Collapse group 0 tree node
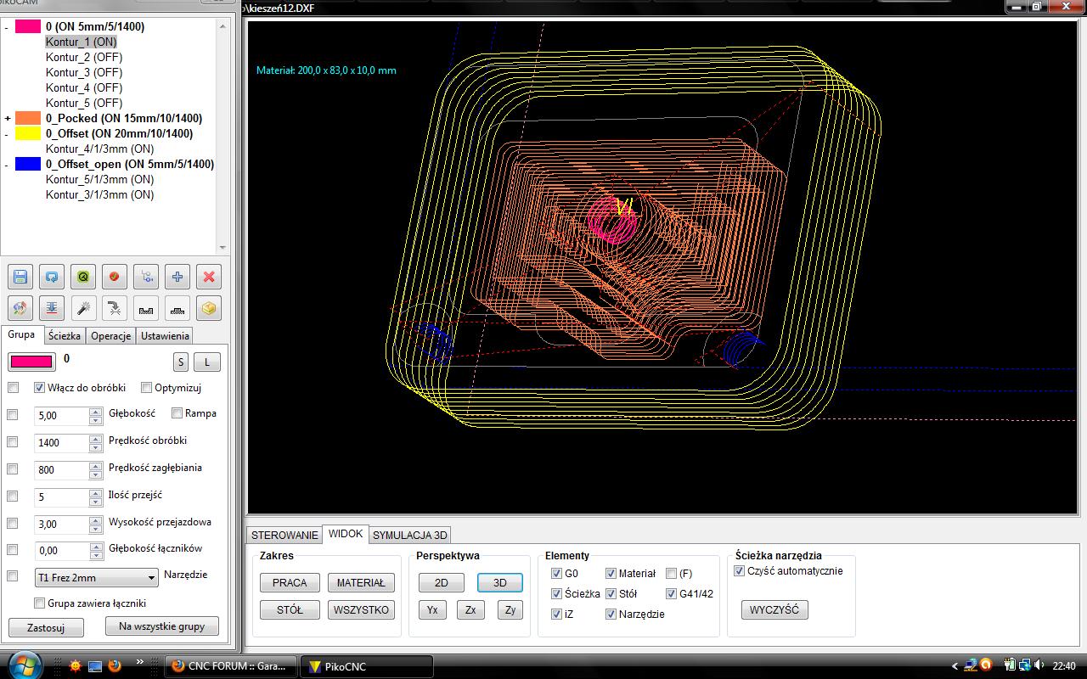1087x679 pixels. pos(7,27)
